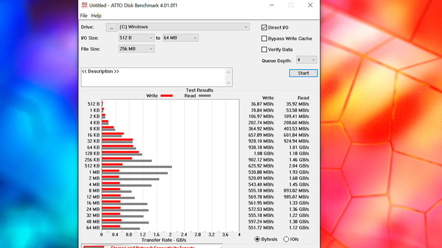This screenshot has height=248, width=442.
Task: Click the Description box scroll down arrow
Action: 228,83
